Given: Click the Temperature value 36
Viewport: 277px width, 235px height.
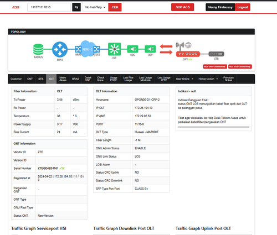Looking at the screenshot, I should point(59,116).
